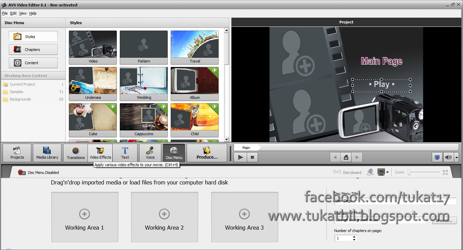Open the Video Effects panel
This screenshot has width=463, height=250.
100,153
